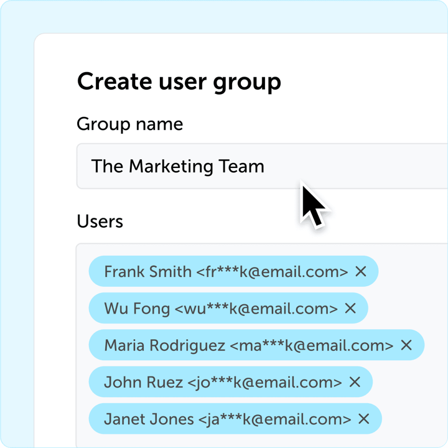Remove Wu Fong using the X icon

350,308
